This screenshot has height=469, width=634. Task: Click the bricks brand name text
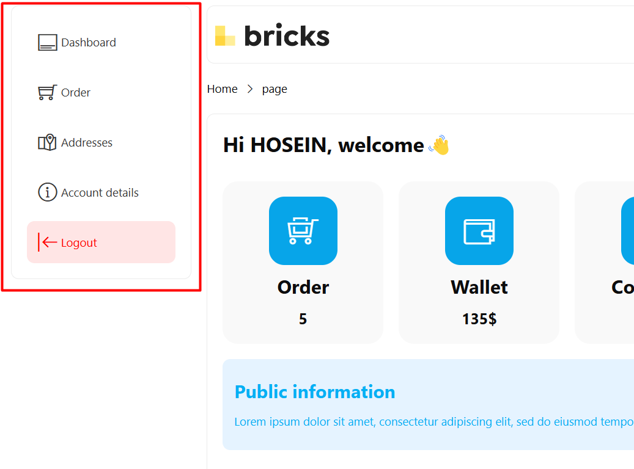point(287,35)
